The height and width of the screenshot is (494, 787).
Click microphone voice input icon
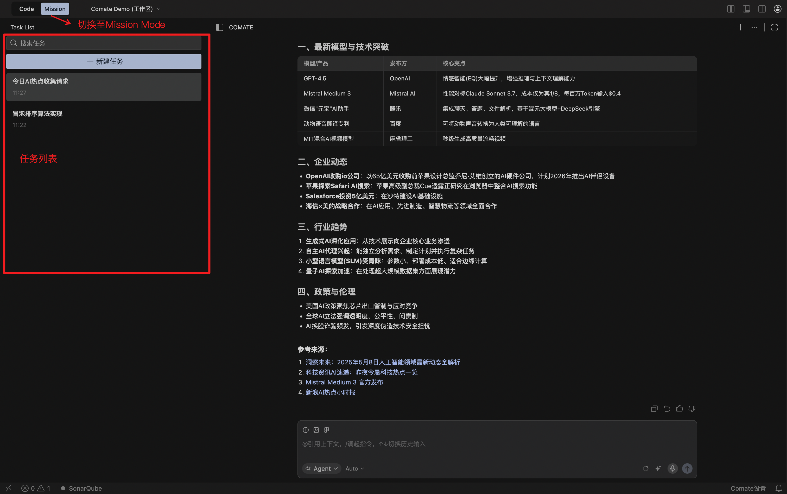673,468
